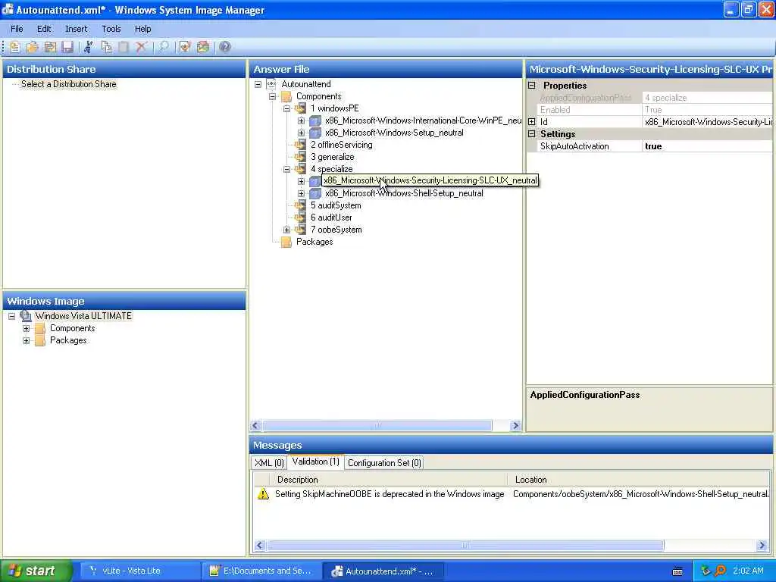Open the File menu
Viewport: 776px width, 582px height.
pos(17,29)
